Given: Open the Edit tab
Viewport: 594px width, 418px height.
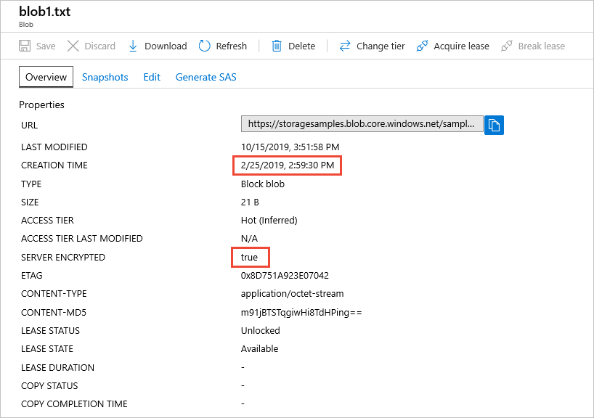Looking at the screenshot, I should click(152, 76).
